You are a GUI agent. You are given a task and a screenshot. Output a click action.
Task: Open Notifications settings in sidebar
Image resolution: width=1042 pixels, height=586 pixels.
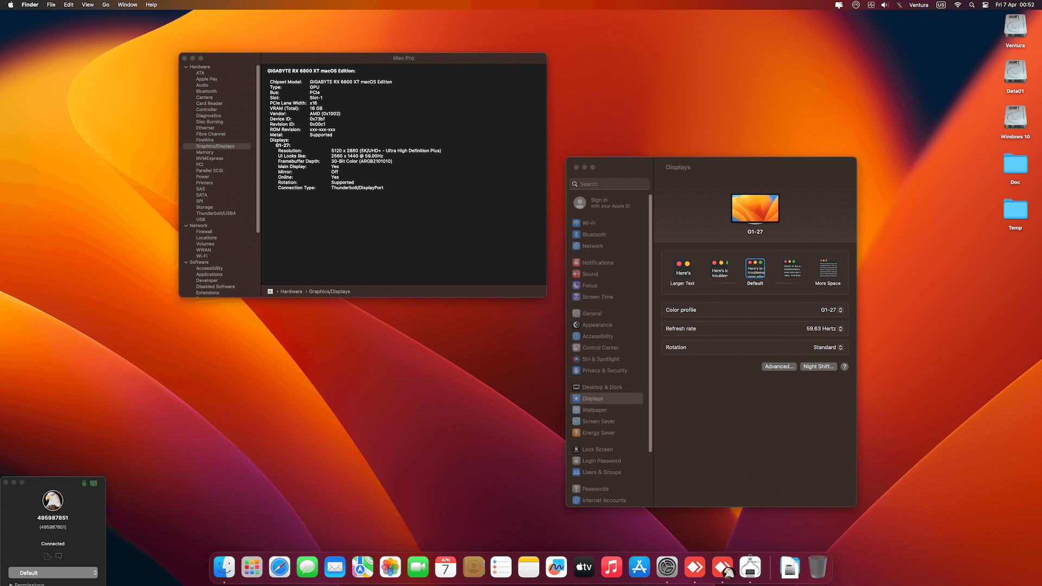(x=607, y=263)
